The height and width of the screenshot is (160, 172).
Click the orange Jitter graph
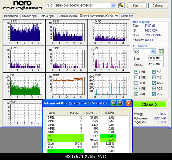pos(66,86)
